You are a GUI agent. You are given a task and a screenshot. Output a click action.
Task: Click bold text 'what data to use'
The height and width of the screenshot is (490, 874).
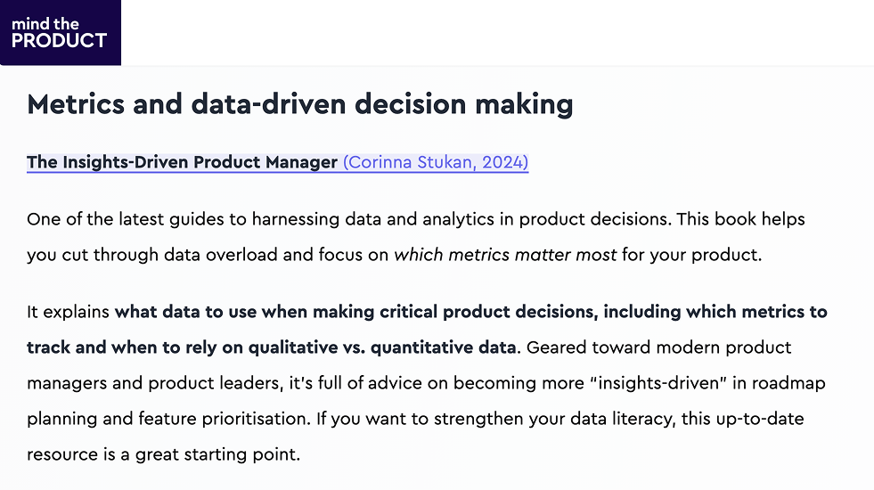pyautogui.click(x=185, y=312)
